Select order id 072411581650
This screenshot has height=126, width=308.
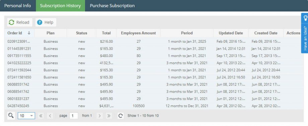click(x=19, y=77)
